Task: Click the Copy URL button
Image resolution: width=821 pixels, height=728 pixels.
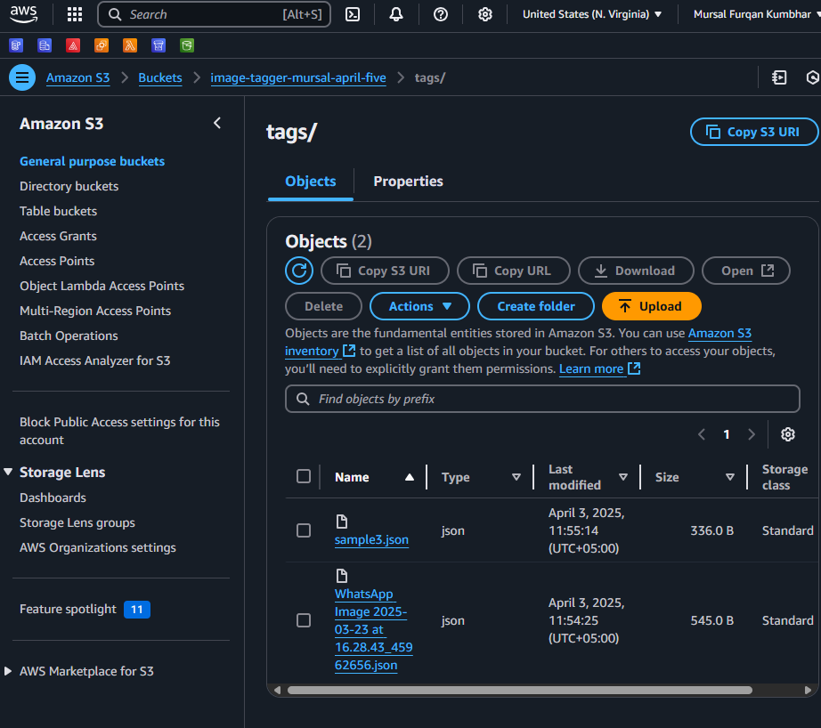Action: point(513,271)
